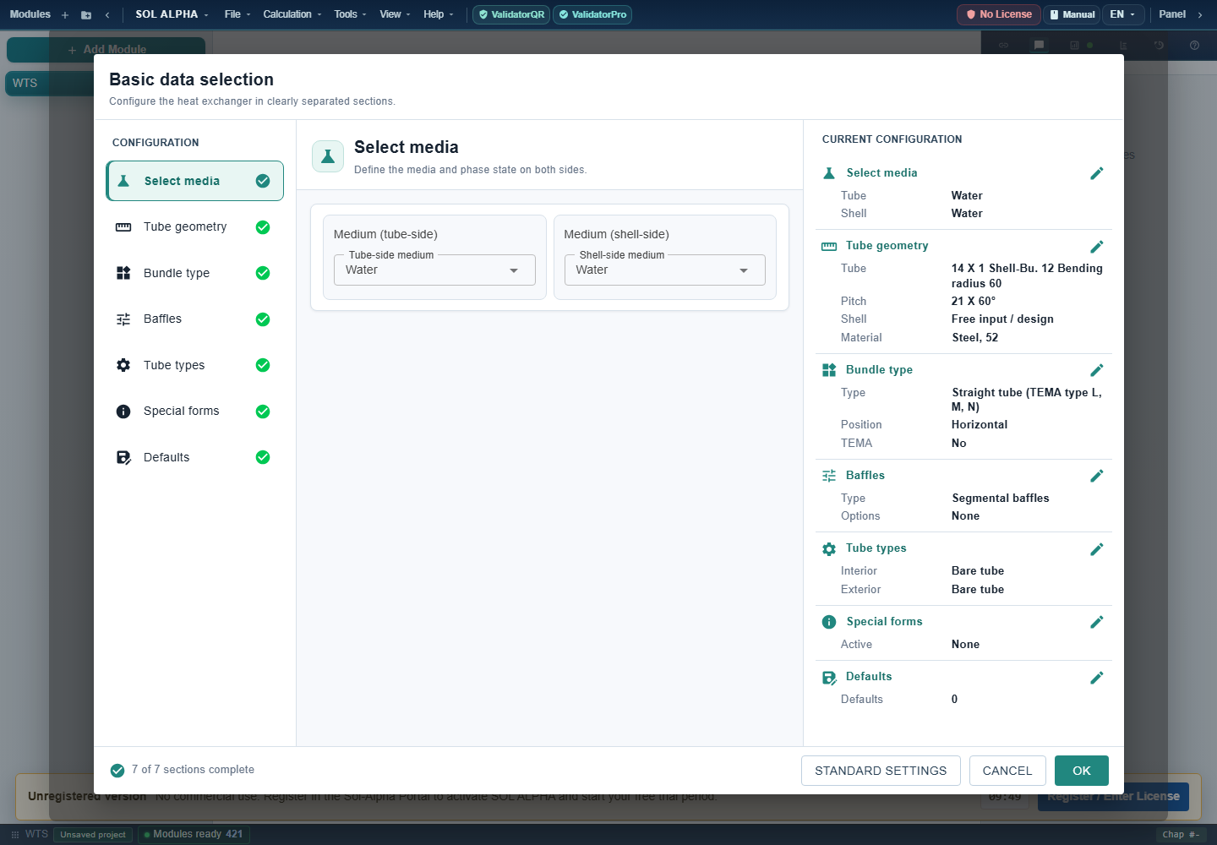Click the green checkmark beside Baffles
The image size is (1217, 845).
(x=263, y=319)
